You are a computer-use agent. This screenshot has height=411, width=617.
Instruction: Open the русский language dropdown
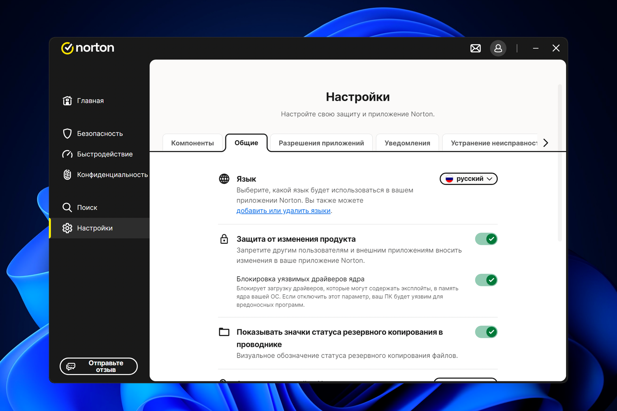tap(469, 179)
